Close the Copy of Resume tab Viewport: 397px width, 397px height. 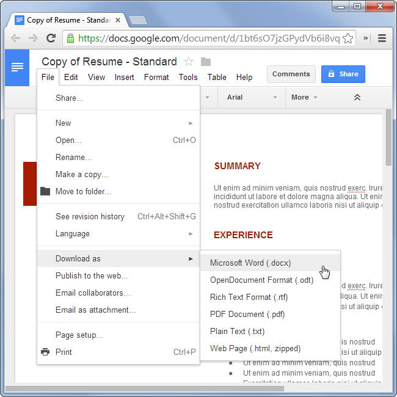pyautogui.click(x=118, y=20)
